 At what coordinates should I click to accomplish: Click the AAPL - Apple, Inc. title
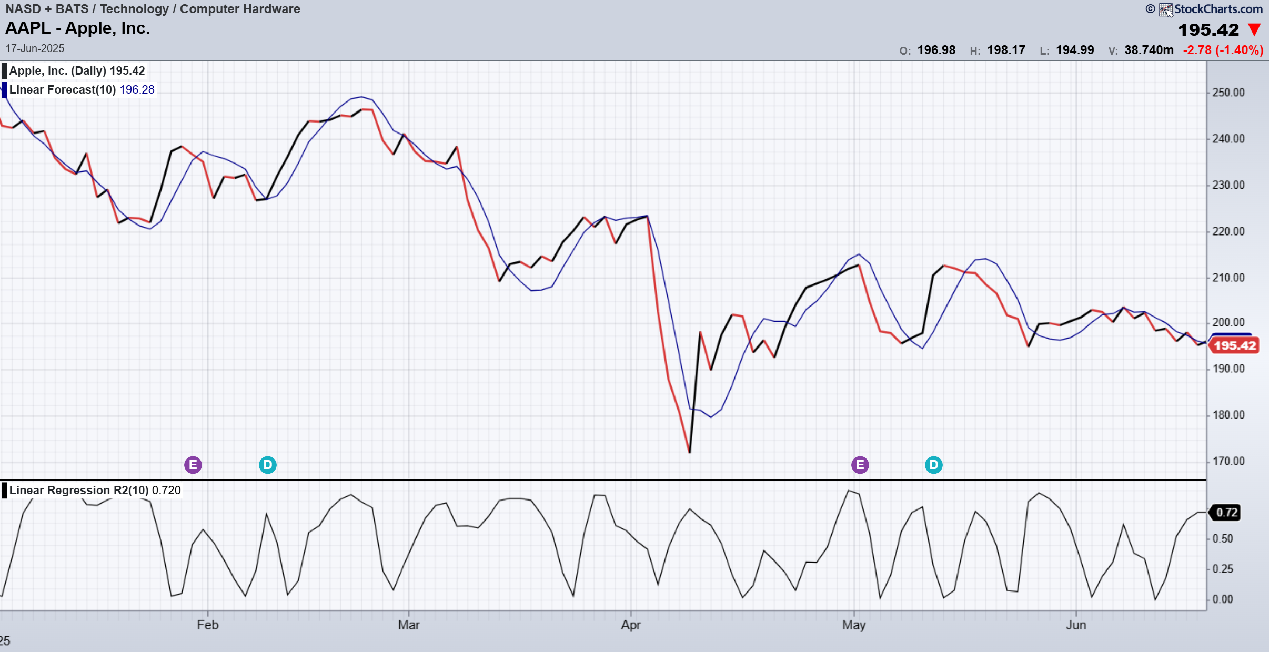pos(78,28)
